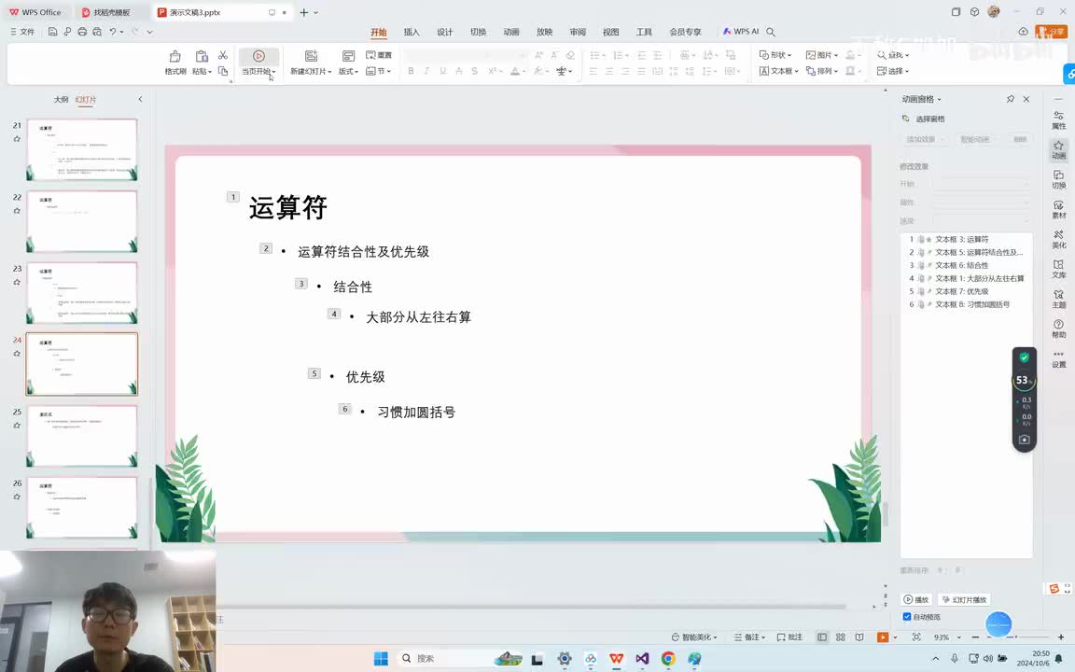This screenshot has width=1075, height=672.
Task: Open the Beautify (美化) sidebar panel
Action: pos(1058,239)
